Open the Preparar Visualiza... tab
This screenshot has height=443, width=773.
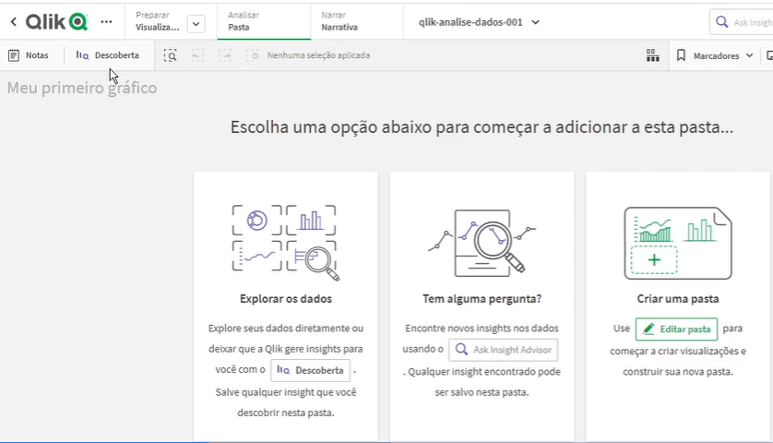[x=157, y=22]
